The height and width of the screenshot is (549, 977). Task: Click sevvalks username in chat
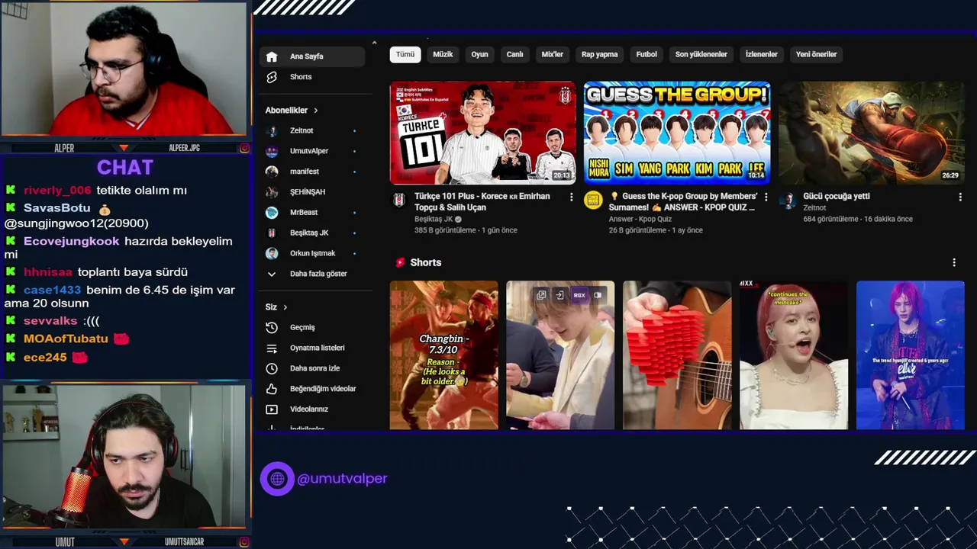point(50,321)
